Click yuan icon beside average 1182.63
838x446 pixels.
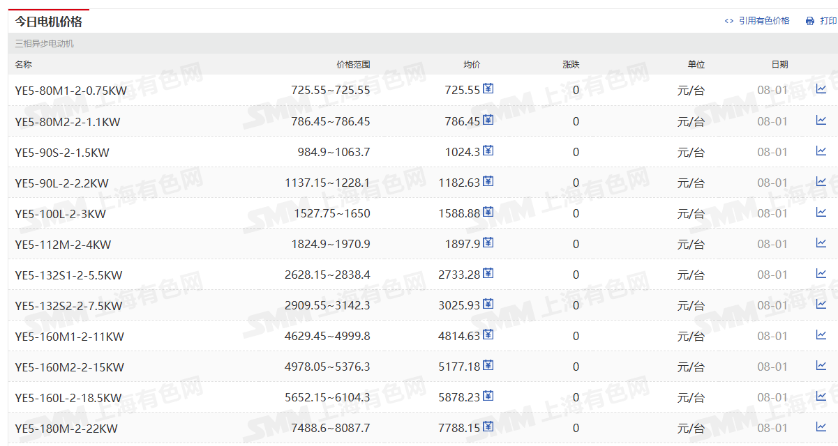click(488, 180)
